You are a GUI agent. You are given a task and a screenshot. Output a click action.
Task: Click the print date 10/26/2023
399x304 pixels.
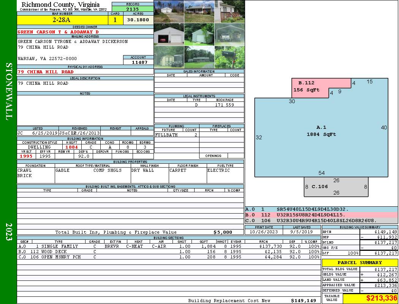pyautogui.click(x=264, y=232)
